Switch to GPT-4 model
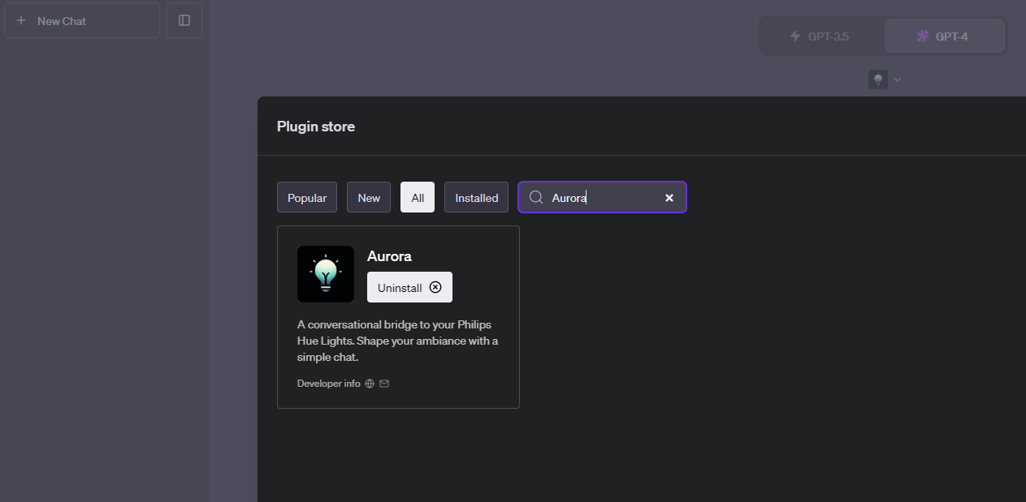The width and height of the screenshot is (1026, 502). 943,36
